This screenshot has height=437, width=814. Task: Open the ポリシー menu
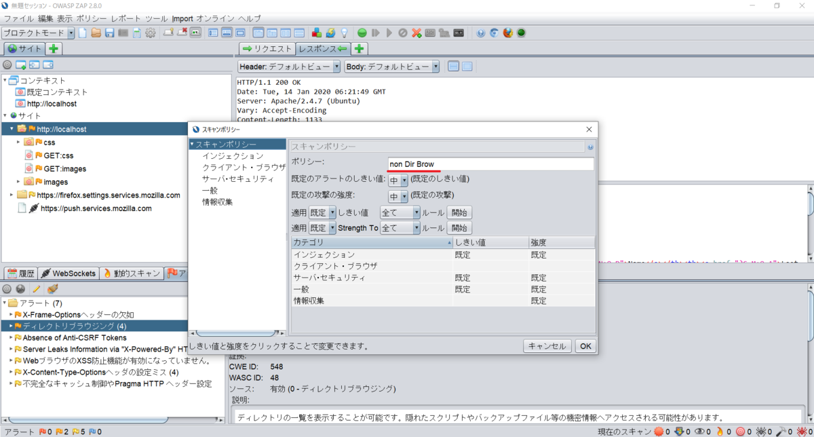[91, 18]
